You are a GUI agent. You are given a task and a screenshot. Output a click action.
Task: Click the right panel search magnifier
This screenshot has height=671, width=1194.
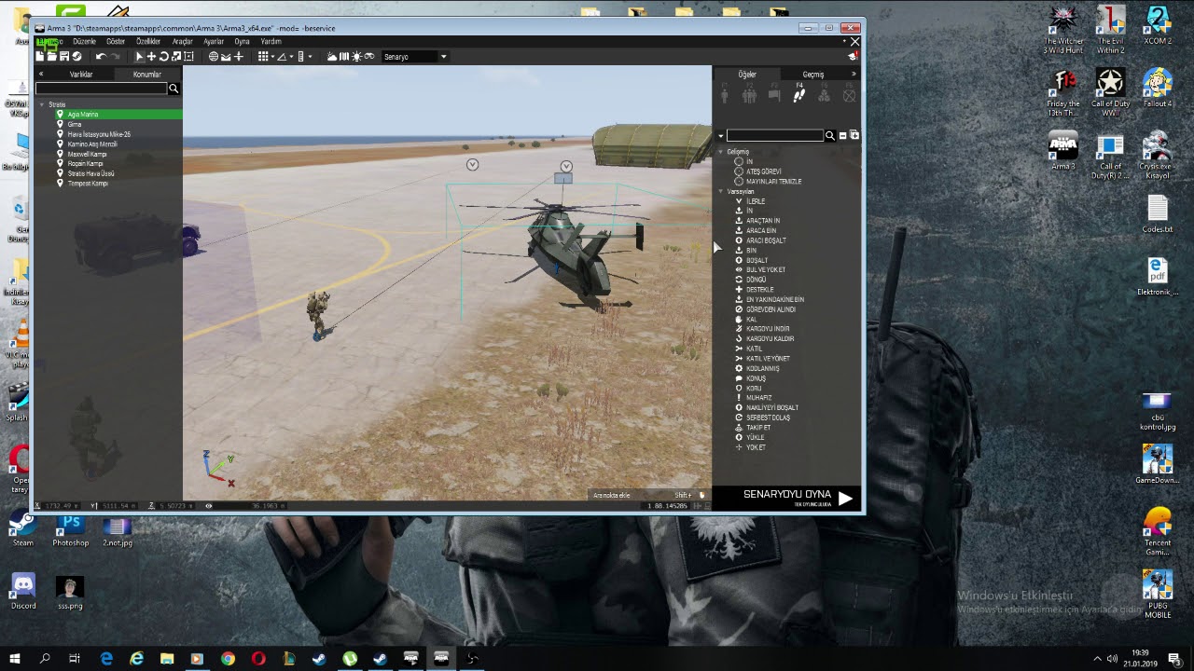(x=829, y=136)
